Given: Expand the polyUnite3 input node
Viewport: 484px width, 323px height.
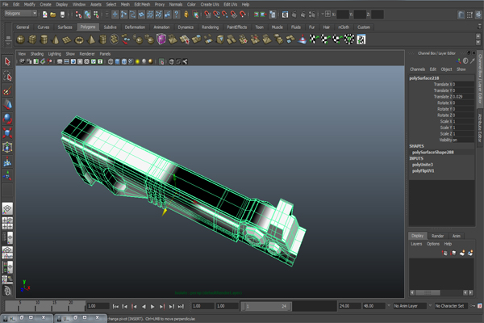Looking at the screenshot, I should [422, 165].
